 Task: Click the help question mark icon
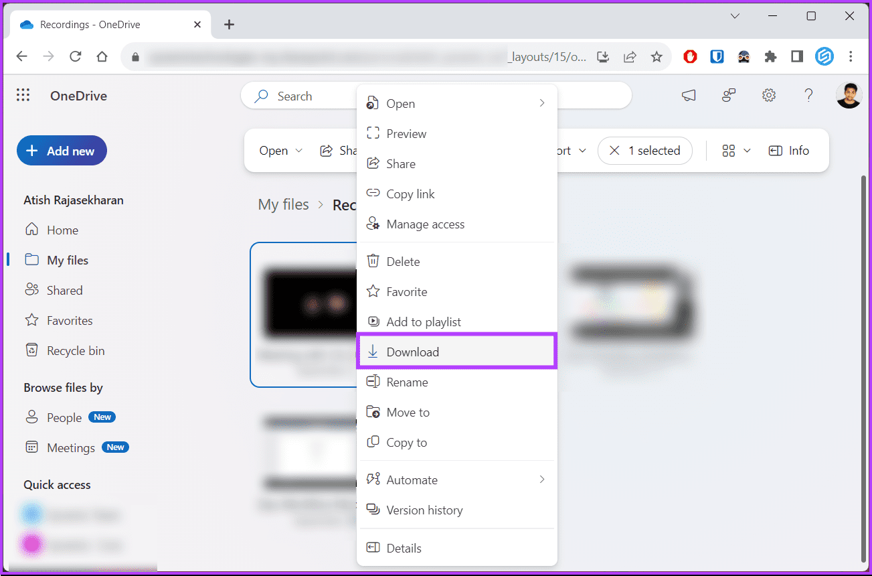point(808,96)
